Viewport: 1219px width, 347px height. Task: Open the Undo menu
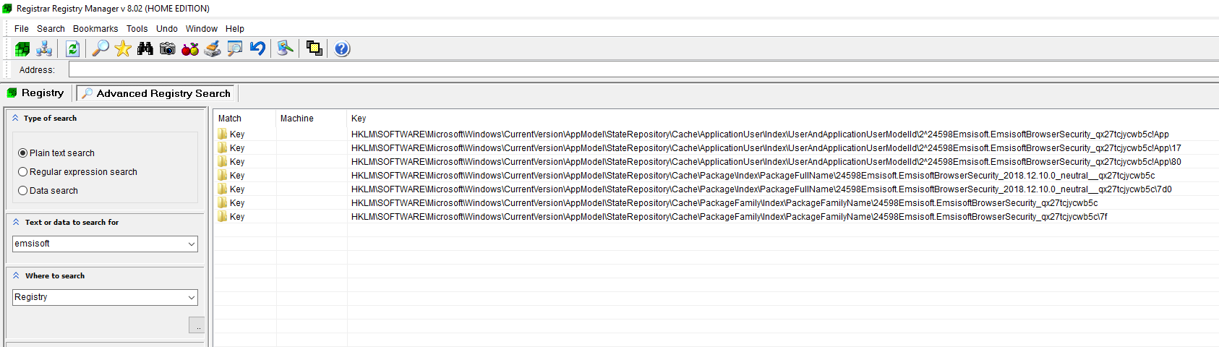point(167,29)
